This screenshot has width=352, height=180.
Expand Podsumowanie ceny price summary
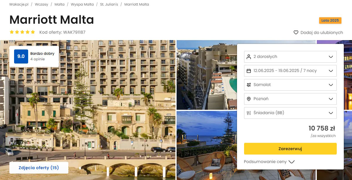coord(269,162)
